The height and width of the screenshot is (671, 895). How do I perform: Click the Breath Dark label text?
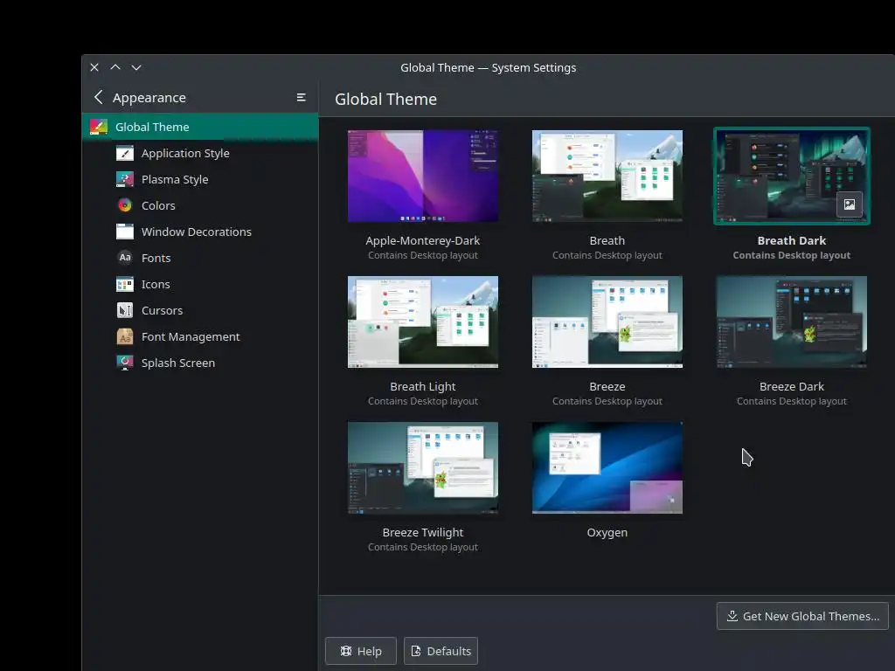tap(792, 241)
